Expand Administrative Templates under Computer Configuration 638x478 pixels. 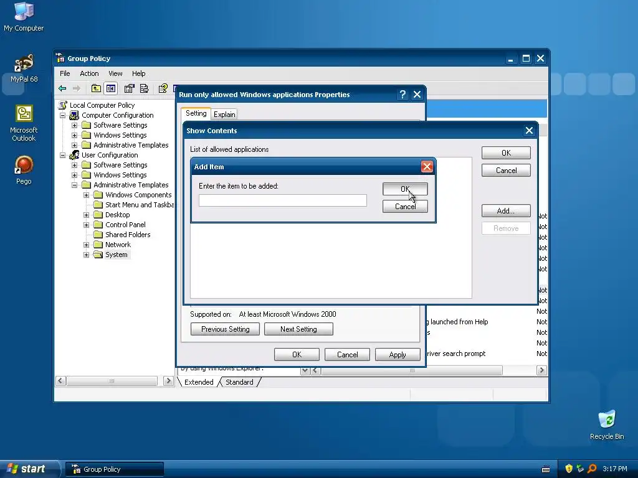coord(75,145)
